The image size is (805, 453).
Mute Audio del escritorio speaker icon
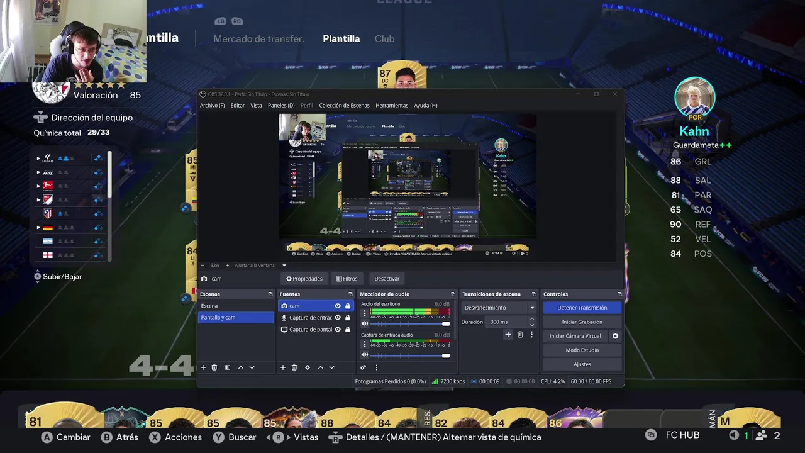click(365, 323)
